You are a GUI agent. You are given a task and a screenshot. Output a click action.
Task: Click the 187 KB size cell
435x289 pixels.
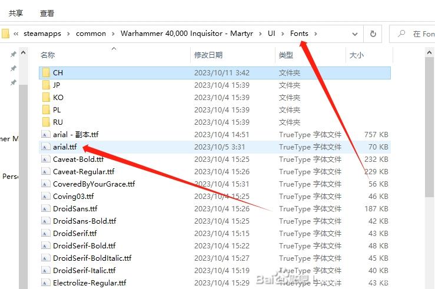[x=376, y=208]
